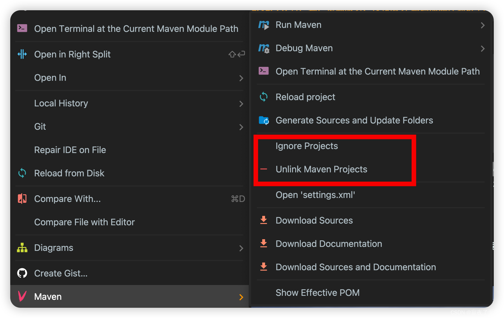Select Generate Sources and Update Folders

[x=371, y=120]
